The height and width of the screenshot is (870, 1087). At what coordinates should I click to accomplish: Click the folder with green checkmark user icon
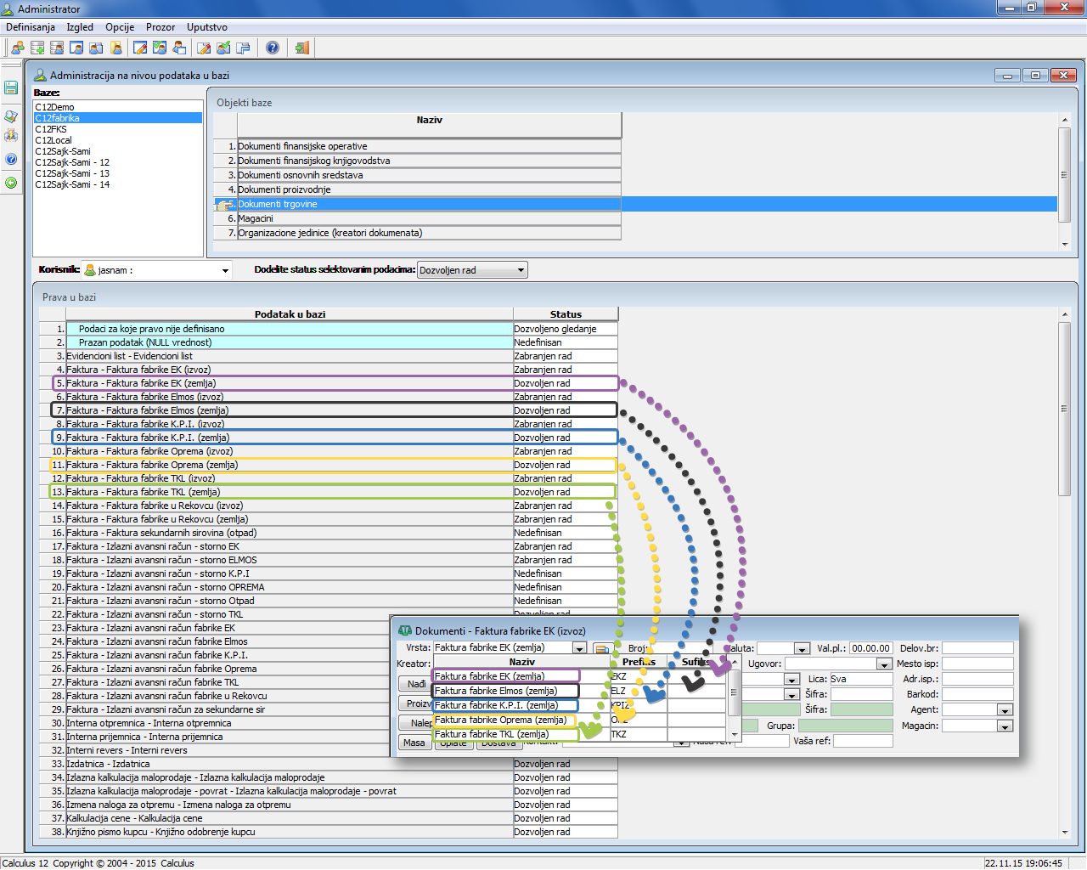(223, 48)
